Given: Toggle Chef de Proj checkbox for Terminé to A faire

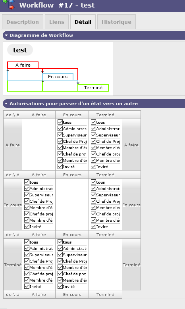Looking at the screenshot, I should tap(27, 261).
